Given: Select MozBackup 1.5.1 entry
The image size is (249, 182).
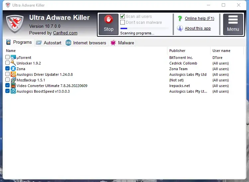Looking at the screenshot, I should click(31, 80).
